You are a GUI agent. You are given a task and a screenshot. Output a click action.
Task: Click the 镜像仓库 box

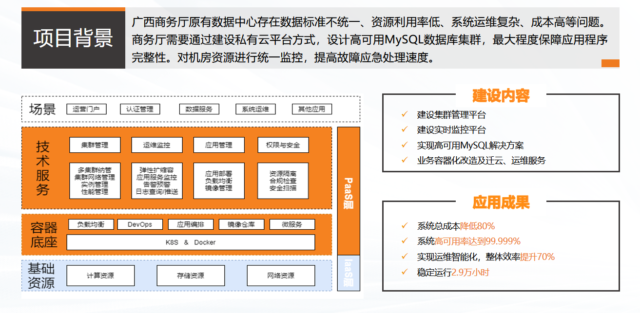[x=241, y=224]
